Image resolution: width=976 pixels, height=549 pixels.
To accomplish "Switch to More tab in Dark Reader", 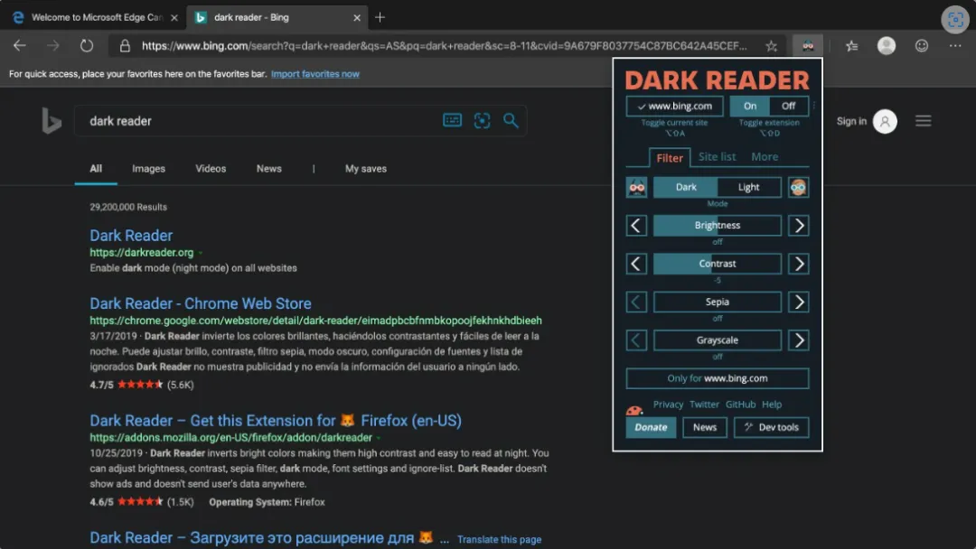I will pyautogui.click(x=765, y=157).
